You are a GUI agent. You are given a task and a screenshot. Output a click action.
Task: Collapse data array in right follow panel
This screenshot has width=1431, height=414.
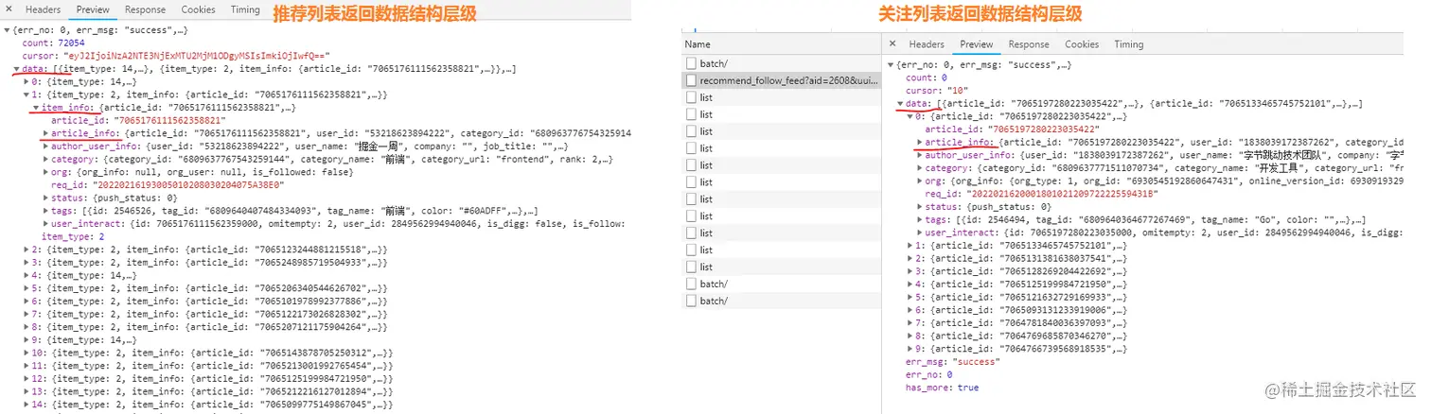click(x=900, y=104)
